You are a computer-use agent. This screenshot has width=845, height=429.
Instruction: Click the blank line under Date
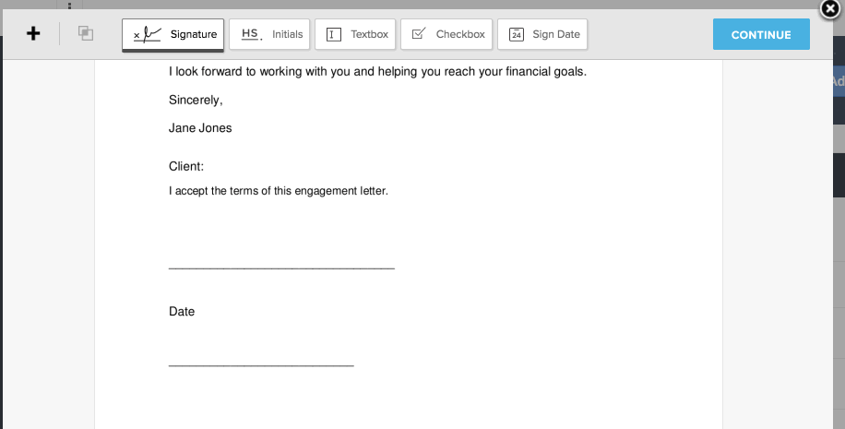pyautogui.click(x=261, y=364)
